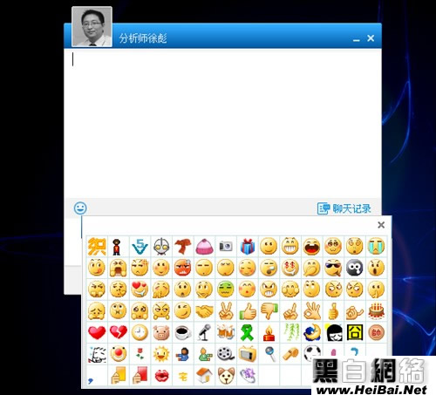Insert the handshake emoticon
436x395 pixels.
point(204,311)
